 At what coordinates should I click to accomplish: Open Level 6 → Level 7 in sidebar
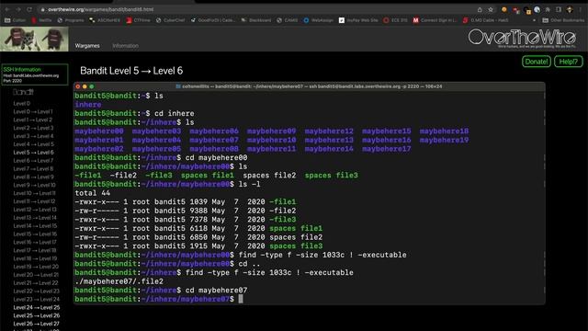(33, 161)
